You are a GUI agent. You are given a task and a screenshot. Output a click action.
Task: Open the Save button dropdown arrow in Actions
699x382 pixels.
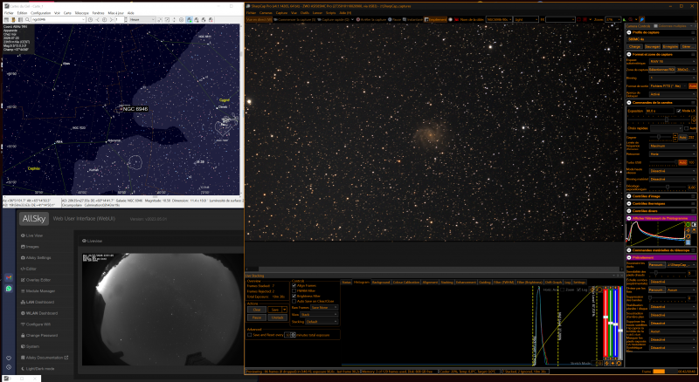[x=285, y=310]
